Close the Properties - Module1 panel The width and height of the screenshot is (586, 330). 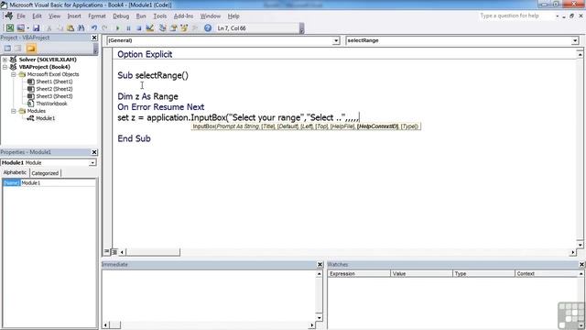coord(94,152)
